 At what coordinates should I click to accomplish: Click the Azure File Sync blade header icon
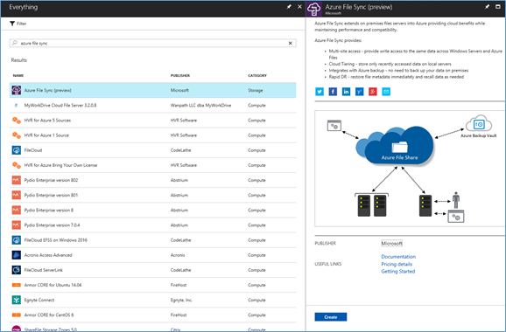pos(314,9)
